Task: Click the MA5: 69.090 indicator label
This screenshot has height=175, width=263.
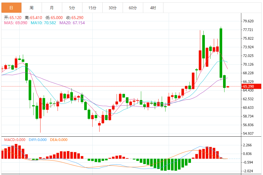Action: pos(16,23)
